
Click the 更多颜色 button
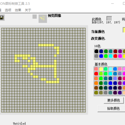[114, 100]
